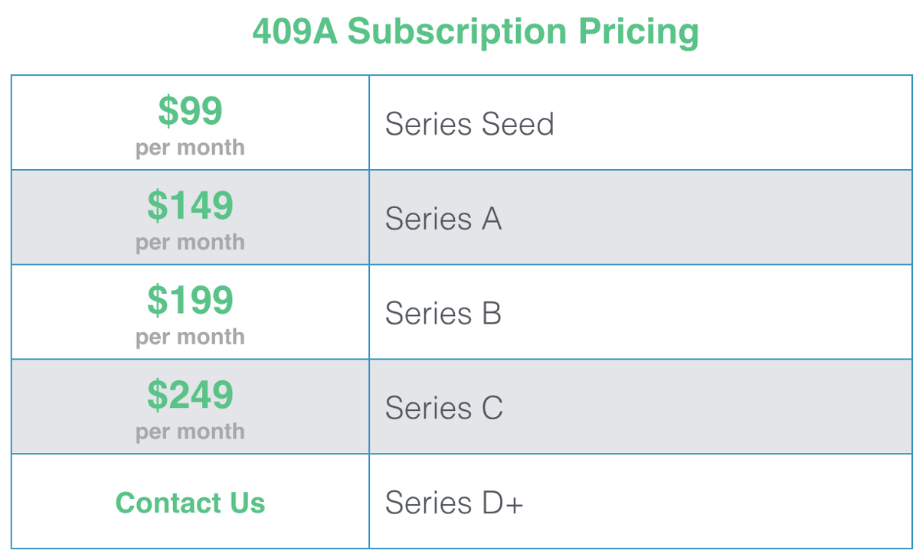Click the word Subscription in the title

click(456, 32)
